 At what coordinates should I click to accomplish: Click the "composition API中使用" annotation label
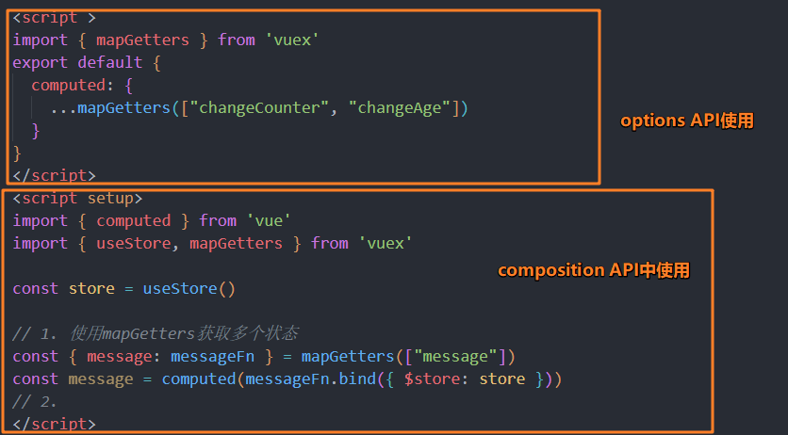tap(594, 271)
